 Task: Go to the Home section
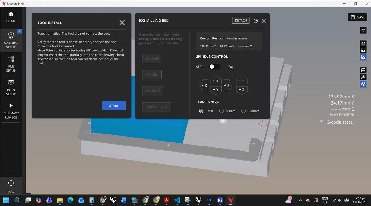click(x=11, y=17)
